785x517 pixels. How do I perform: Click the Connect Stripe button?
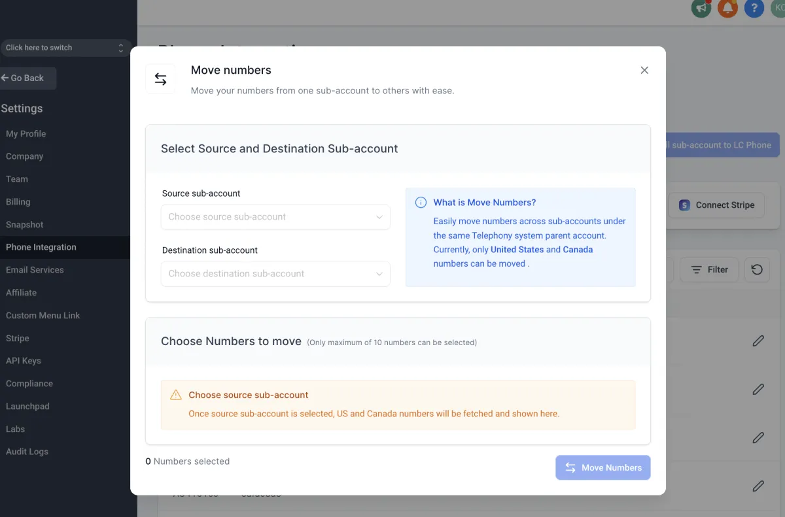[x=716, y=205]
